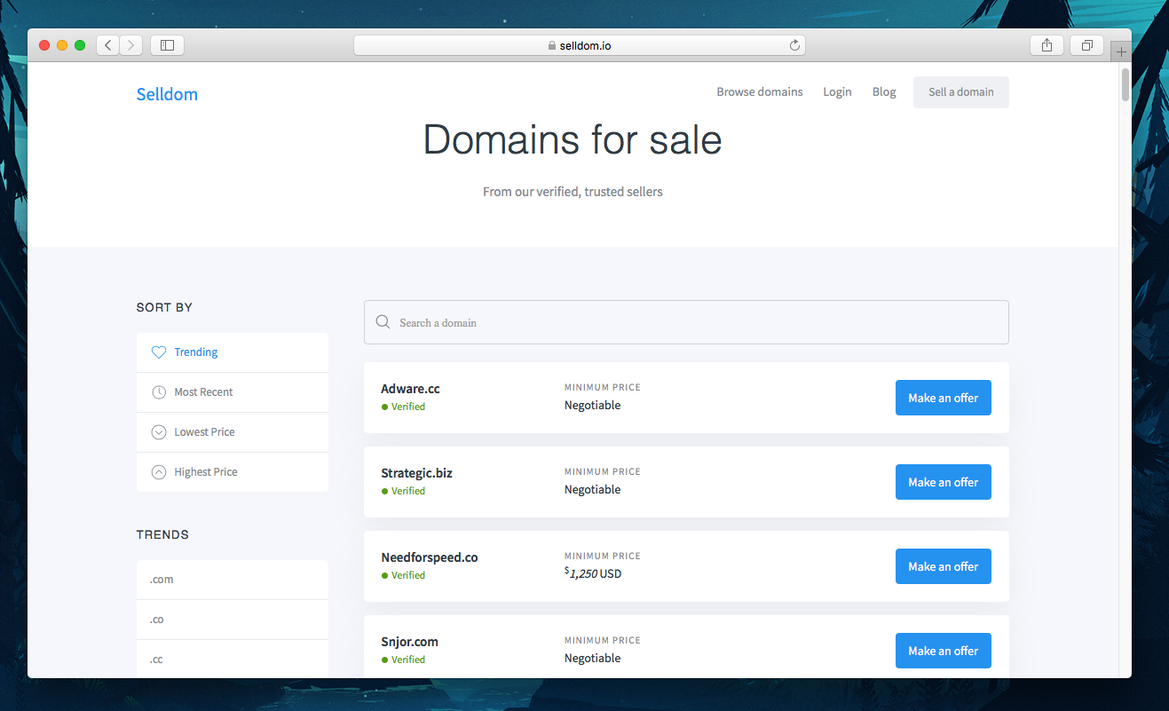
Task: Open the Login page
Action: (837, 91)
